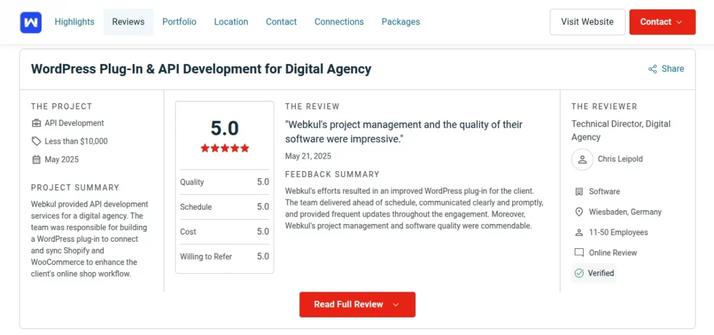Click the API Development briefcase icon
714x335 pixels.
pyautogui.click(x=36, y=123)
